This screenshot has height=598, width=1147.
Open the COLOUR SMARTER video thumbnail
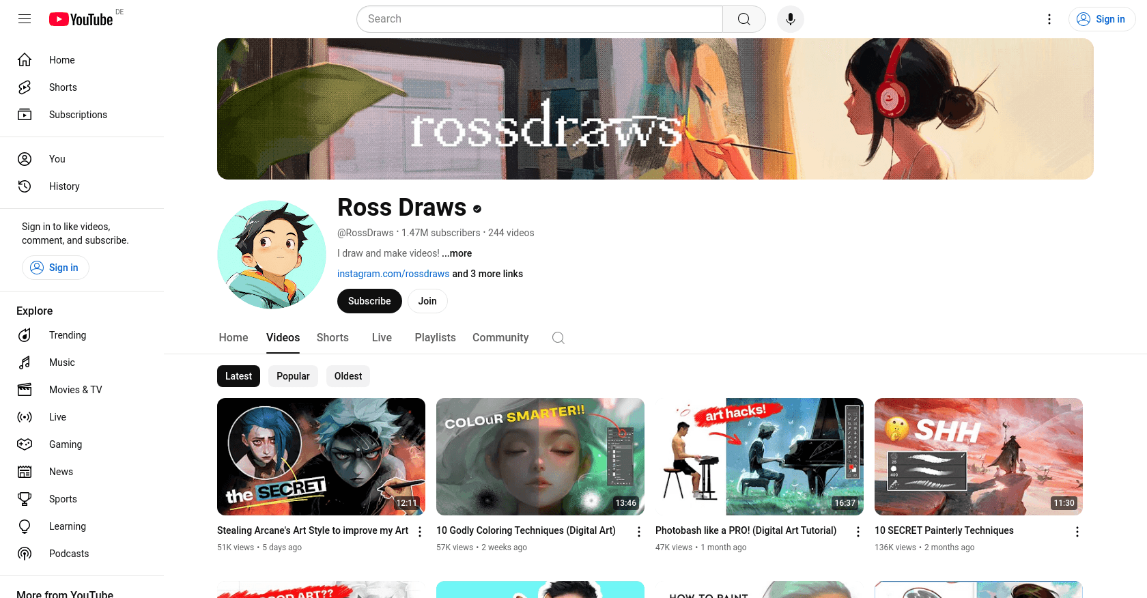pos(540,457)
